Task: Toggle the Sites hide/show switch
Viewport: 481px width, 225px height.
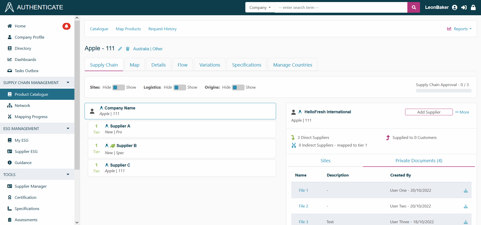Action: point(118,87)
